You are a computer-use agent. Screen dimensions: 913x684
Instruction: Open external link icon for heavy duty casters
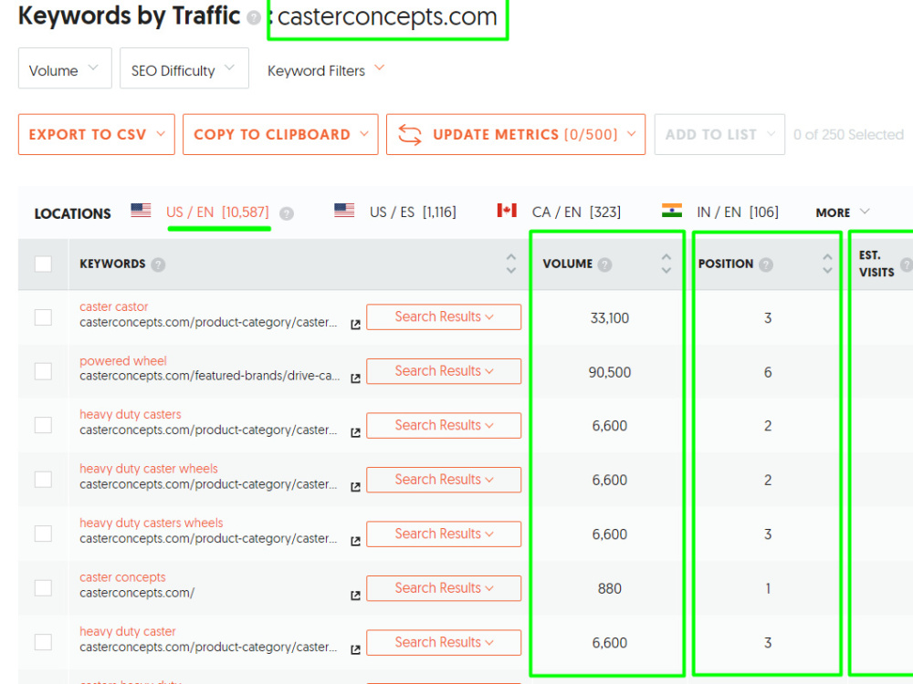click(x=355, y=432)
